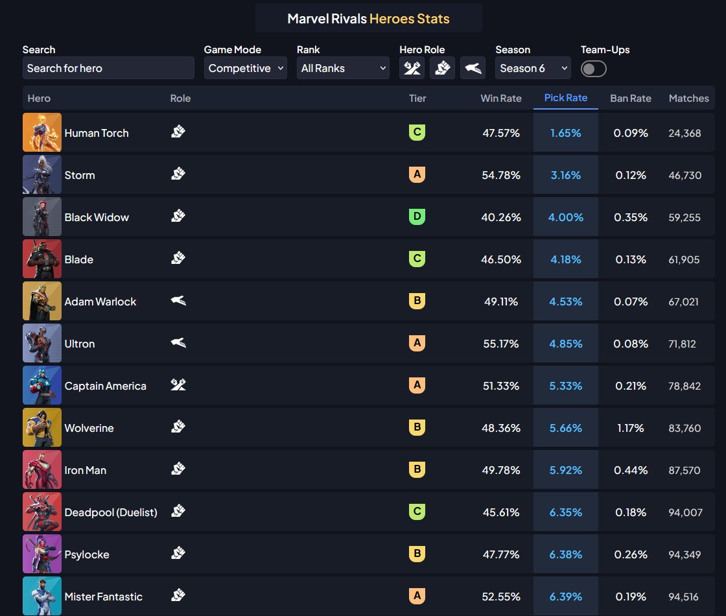Click Mister Fantastic's role icon
Image resolution: width=726 pixels, height=616 pixels.
[x=178, y=596]
